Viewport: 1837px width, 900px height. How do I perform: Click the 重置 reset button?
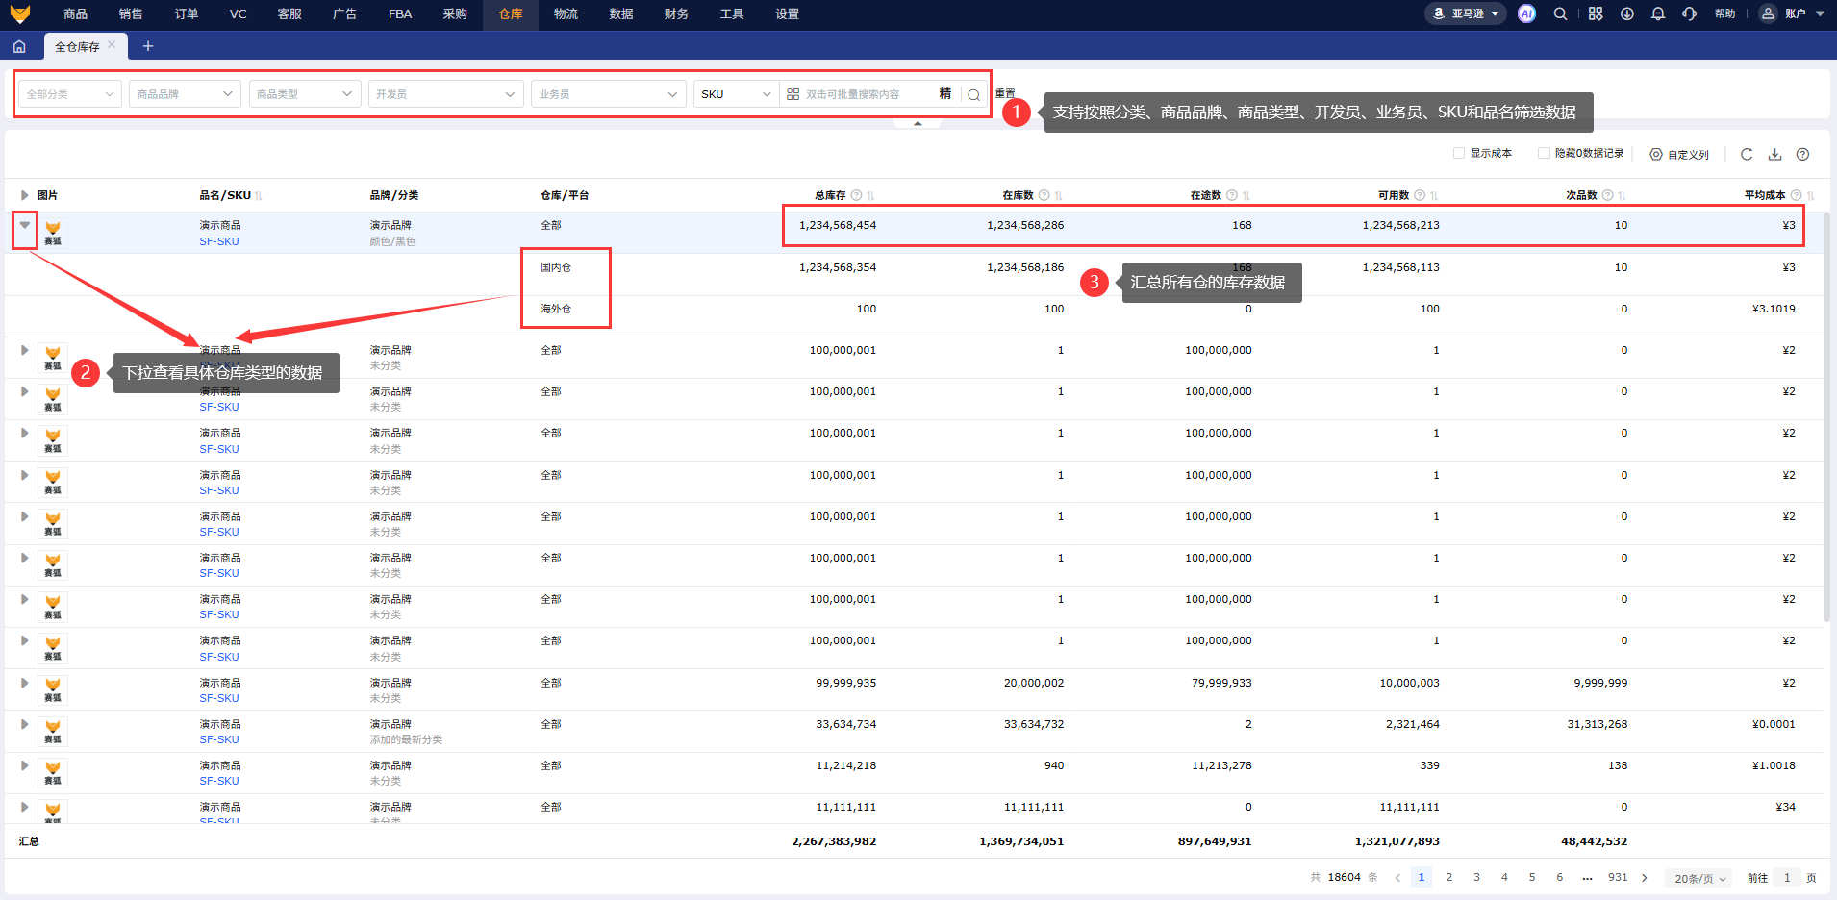(x=1005, y=93)
